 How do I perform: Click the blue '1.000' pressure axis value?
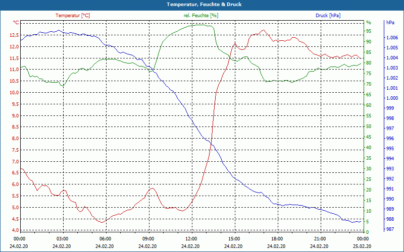[392, 98]
